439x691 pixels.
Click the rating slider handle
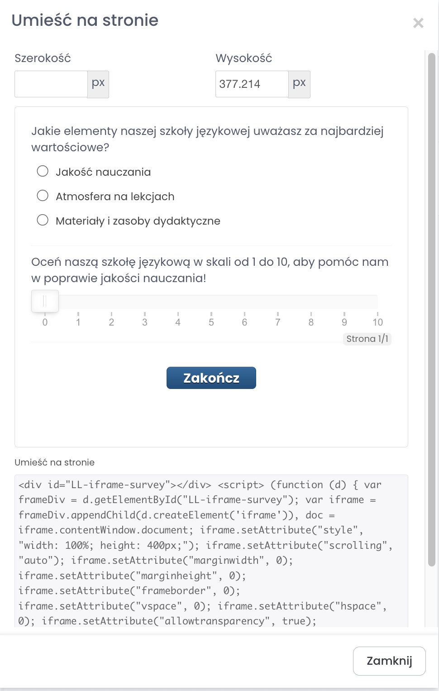coord(45,301)
